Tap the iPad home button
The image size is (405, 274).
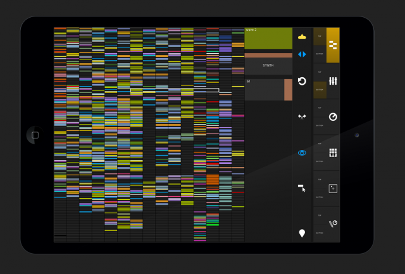35,135
